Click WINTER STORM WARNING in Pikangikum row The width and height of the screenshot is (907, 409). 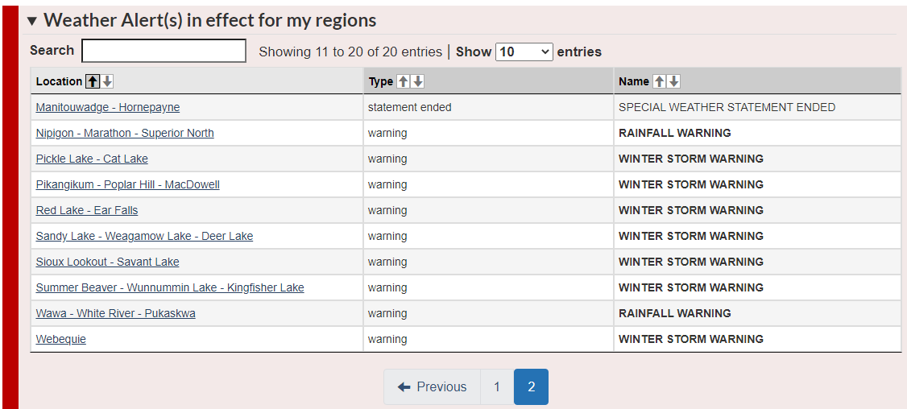(x=691, y=184)
